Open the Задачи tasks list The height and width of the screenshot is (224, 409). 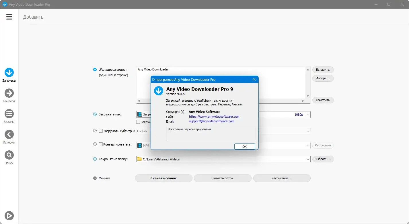[9, 116]
